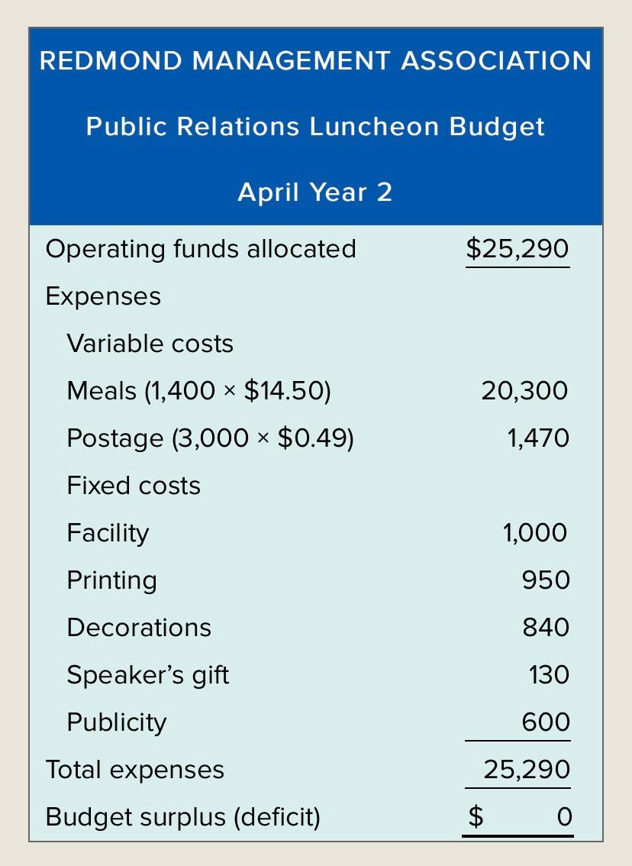Select the Public Relations Luncheon Budget heading
The image size is (632, 866).
(315, 127)
